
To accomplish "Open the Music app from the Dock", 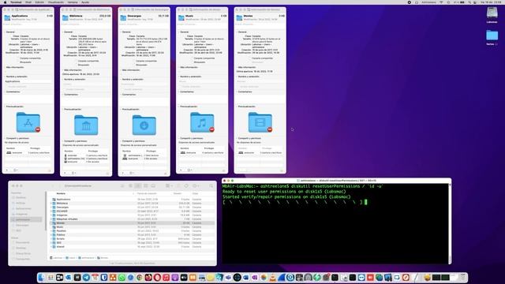I will pos(166,277).
